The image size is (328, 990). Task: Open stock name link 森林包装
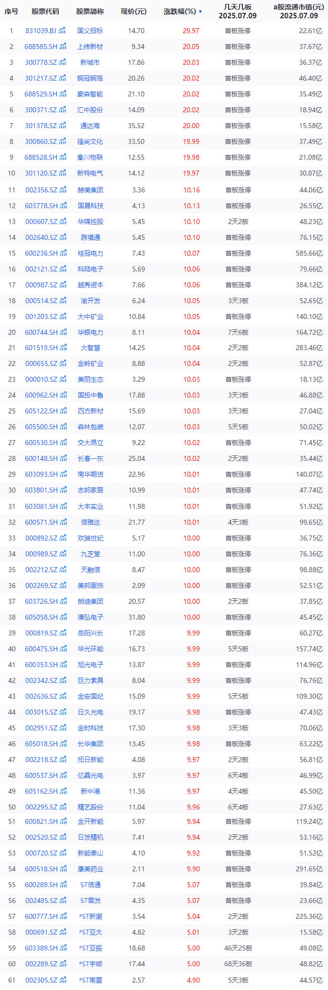90,427
